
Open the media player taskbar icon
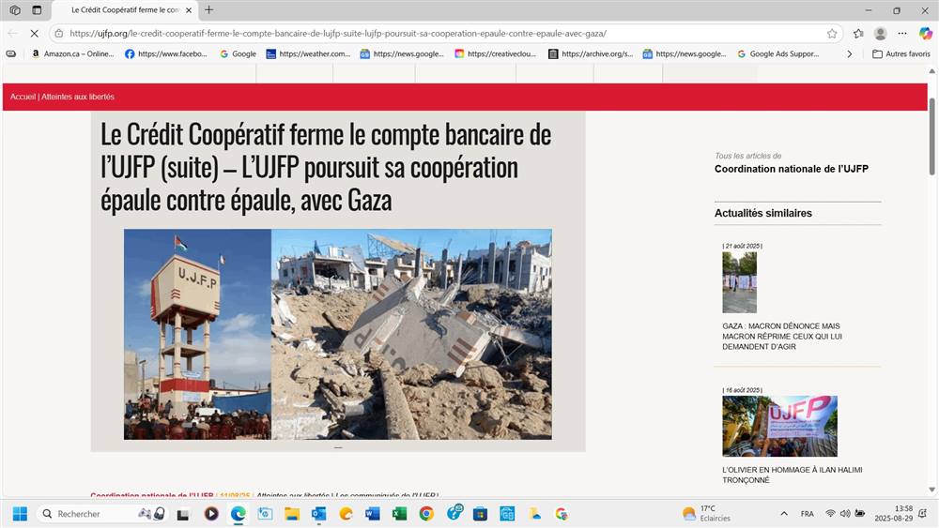[210, 514]
